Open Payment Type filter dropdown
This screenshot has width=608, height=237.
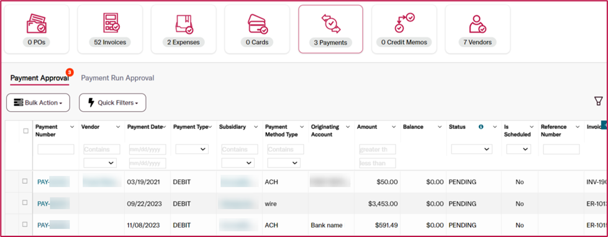coord(192,149)
